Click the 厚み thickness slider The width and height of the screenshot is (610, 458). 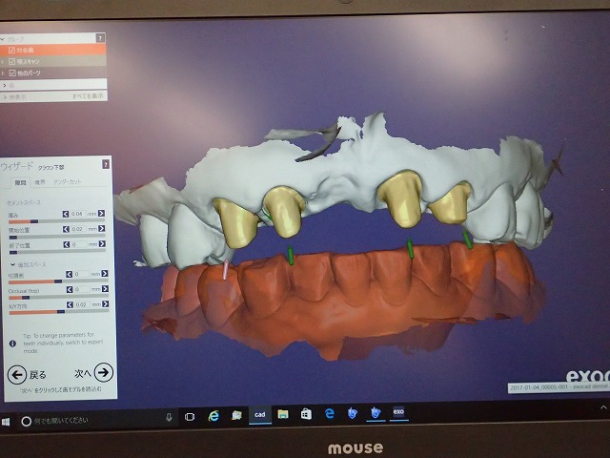tap(32, 221)
